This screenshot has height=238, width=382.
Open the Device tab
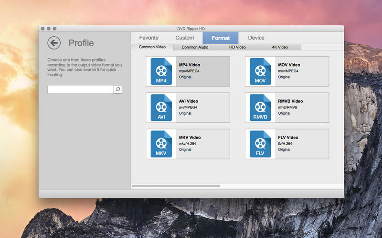tap(256, 38)
